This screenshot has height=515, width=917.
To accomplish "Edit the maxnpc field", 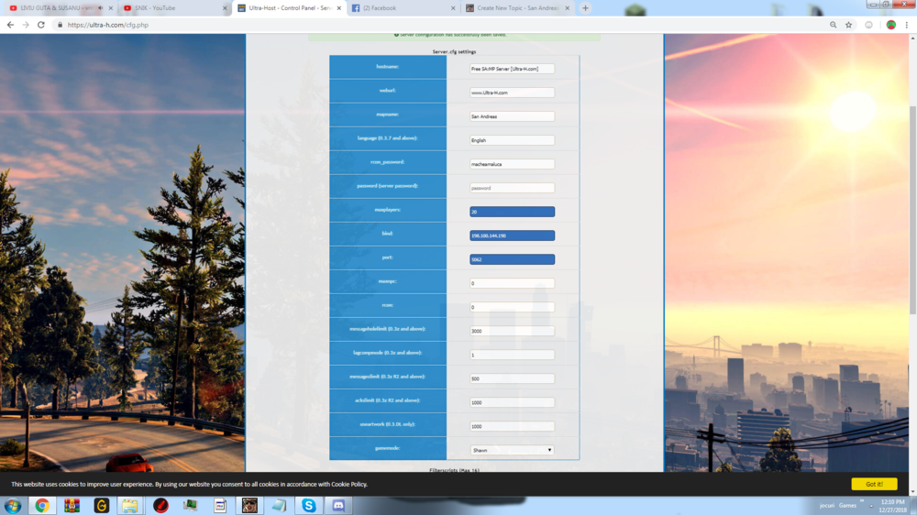I will point(512,283).
